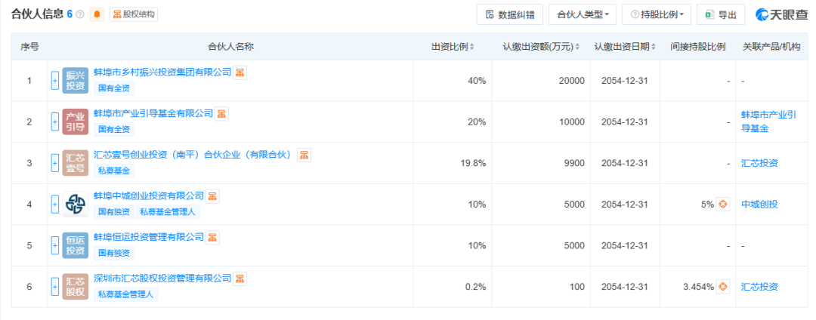Click the 中城创投 company logo thumbnail
816x320 pixels.
click(76, 204)
